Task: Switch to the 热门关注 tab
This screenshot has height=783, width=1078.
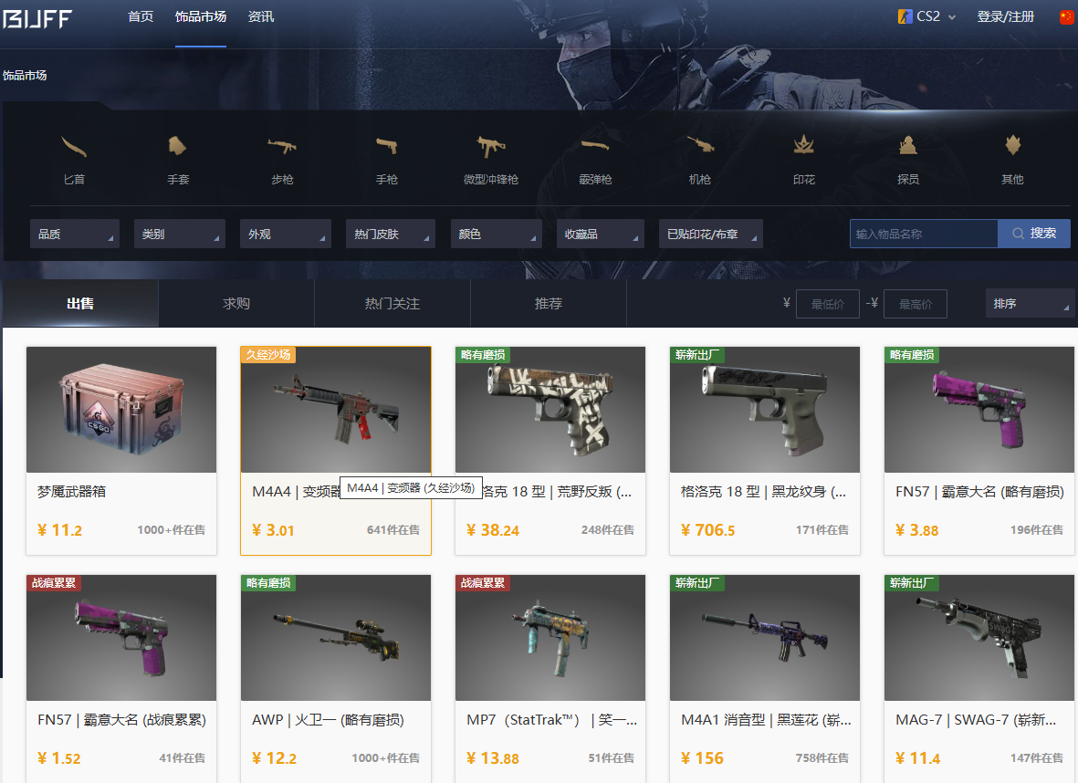Action: (x=392, y=303)
